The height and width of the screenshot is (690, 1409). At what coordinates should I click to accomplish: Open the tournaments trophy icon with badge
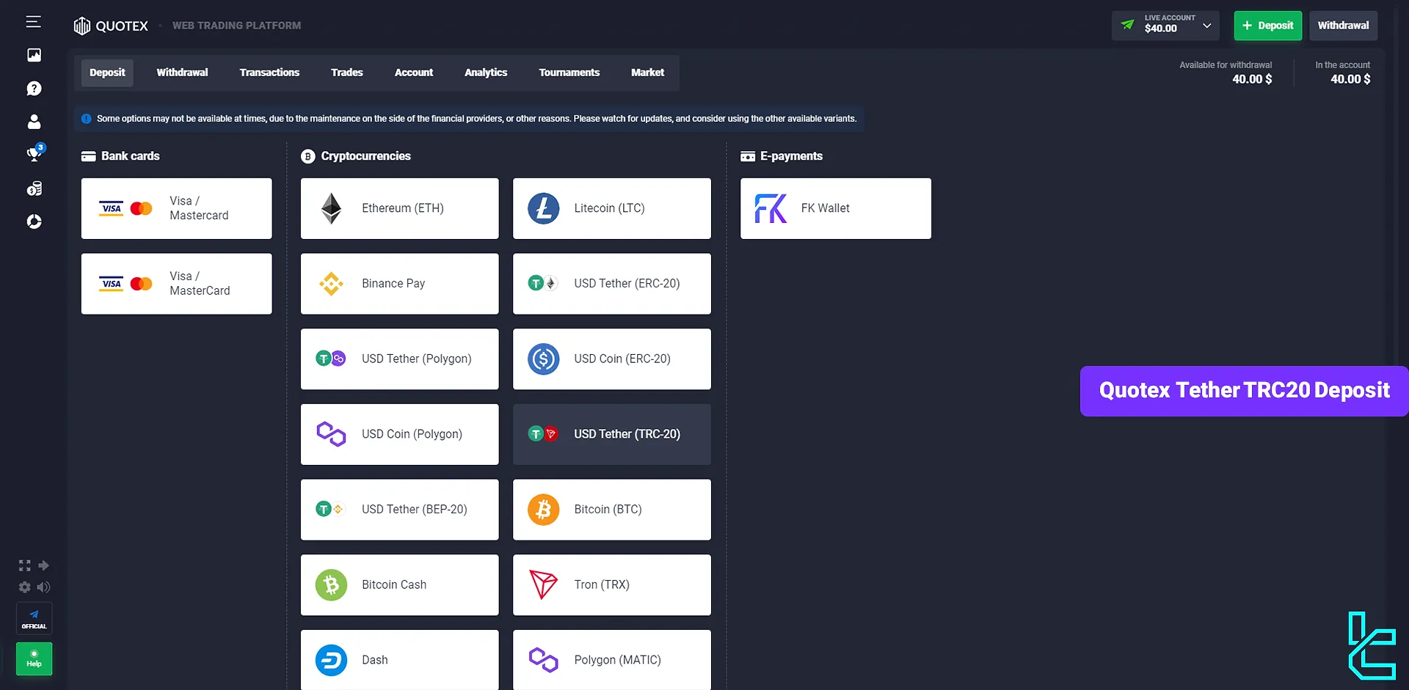click(34, 153)
